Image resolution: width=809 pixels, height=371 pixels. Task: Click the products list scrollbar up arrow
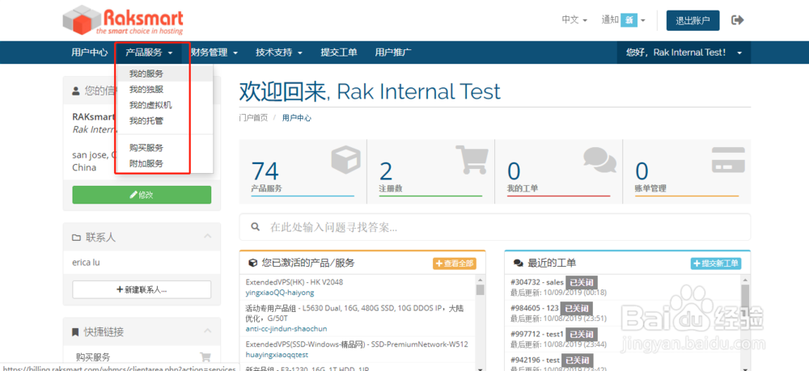click(x=481, y=279)
